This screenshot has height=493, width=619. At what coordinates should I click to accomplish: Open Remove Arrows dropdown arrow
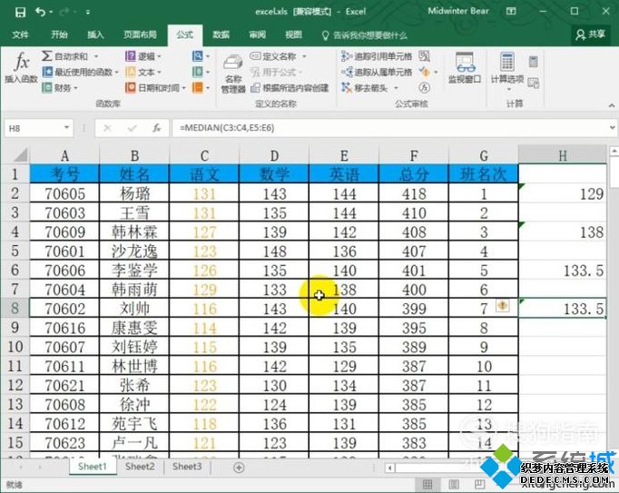pos(396,87)
